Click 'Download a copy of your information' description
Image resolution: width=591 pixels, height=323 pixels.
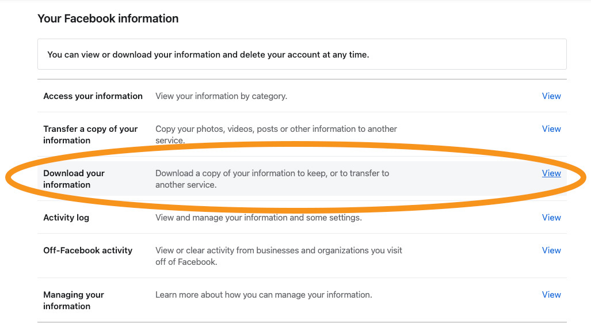pos(272,173)
